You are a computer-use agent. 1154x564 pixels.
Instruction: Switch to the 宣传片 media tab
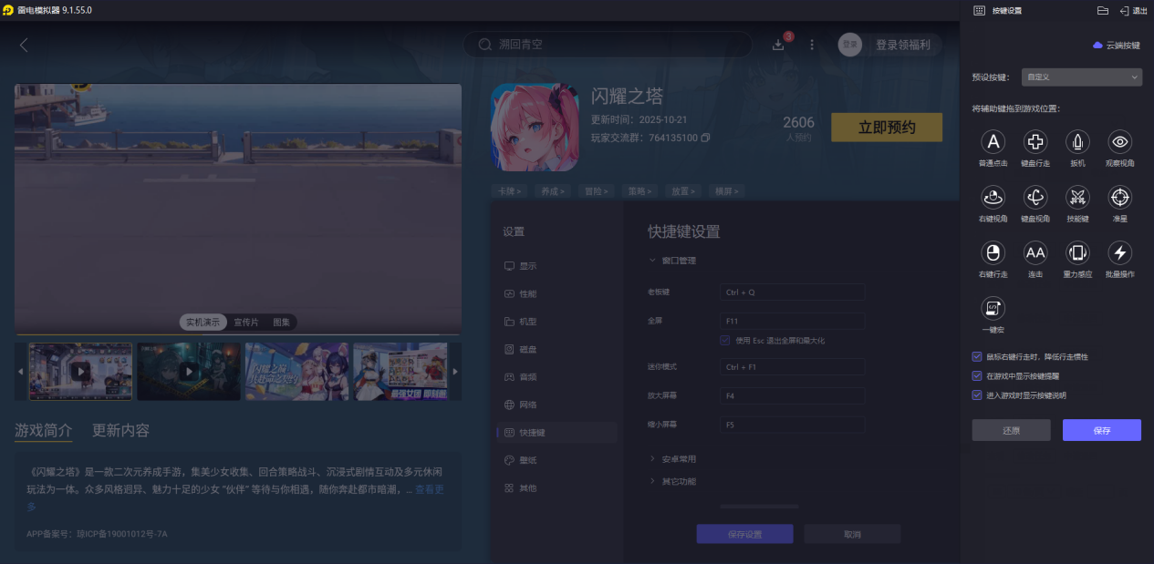click(246, 323)
